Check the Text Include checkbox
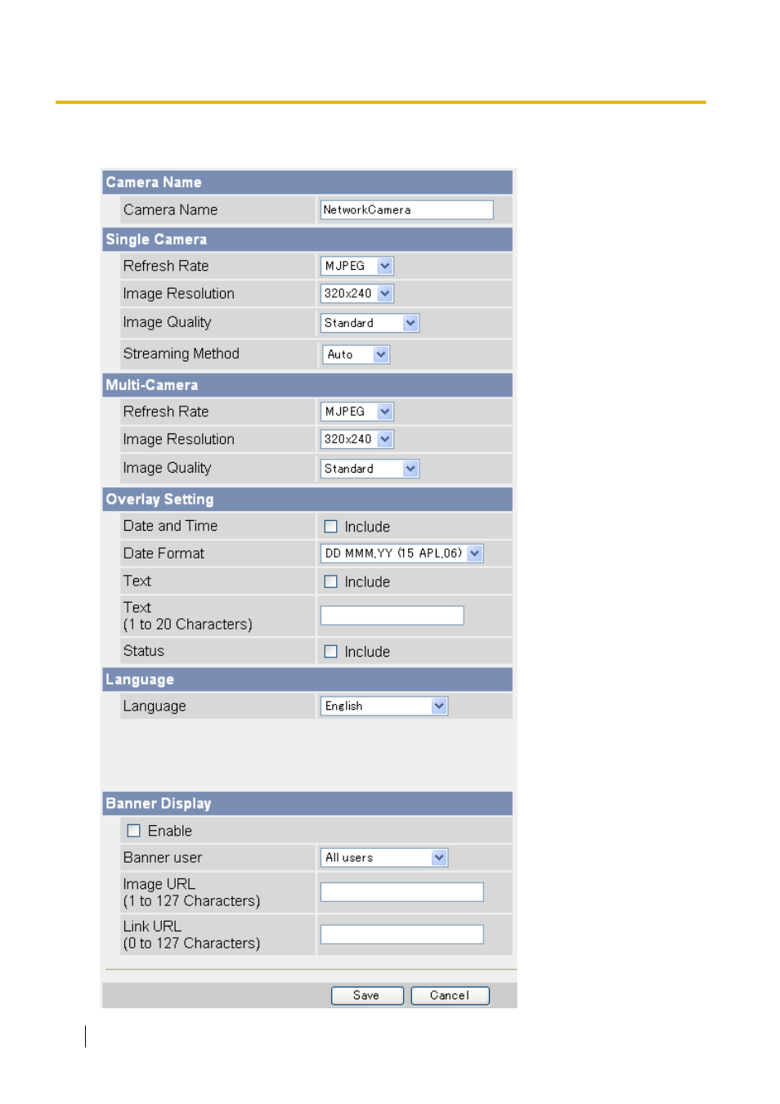Image resolution: width=780 pixels, height=1104 pixels. [331, 581]
